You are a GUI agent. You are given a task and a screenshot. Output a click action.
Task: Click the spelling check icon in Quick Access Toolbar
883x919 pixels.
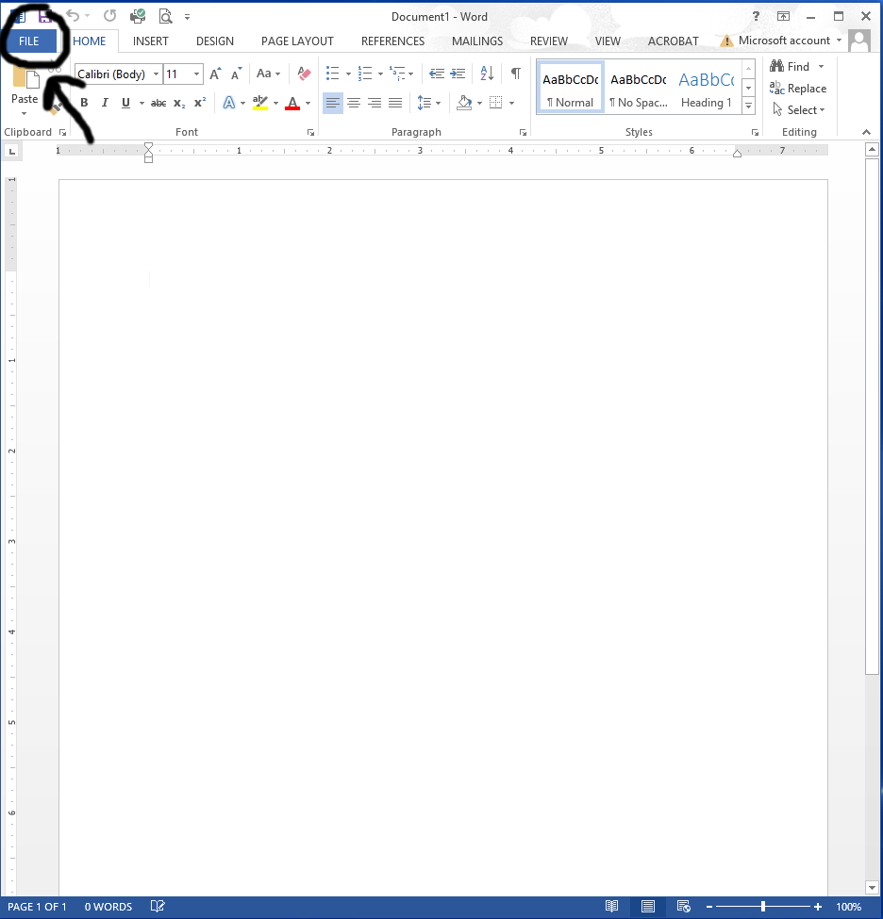pos(138,16)
